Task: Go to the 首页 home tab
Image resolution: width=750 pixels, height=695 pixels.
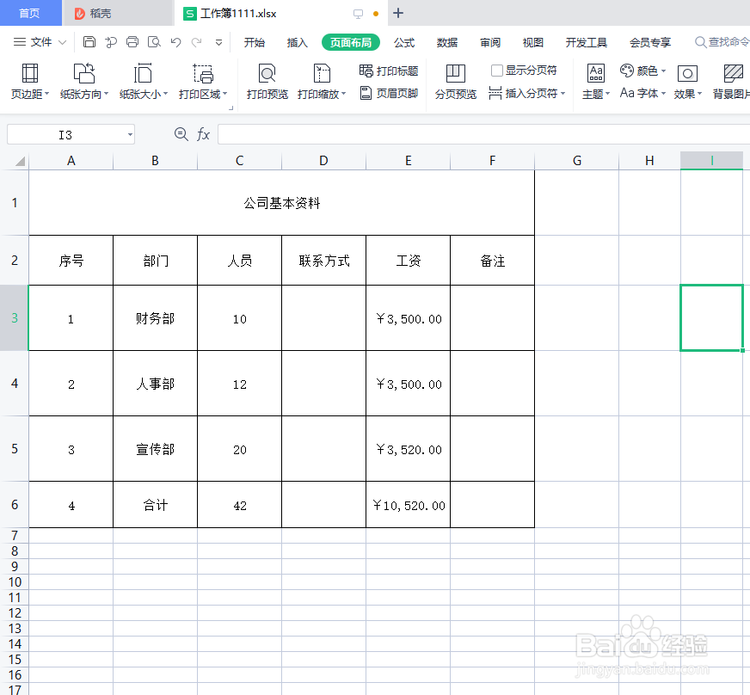Action: [31, 13]
